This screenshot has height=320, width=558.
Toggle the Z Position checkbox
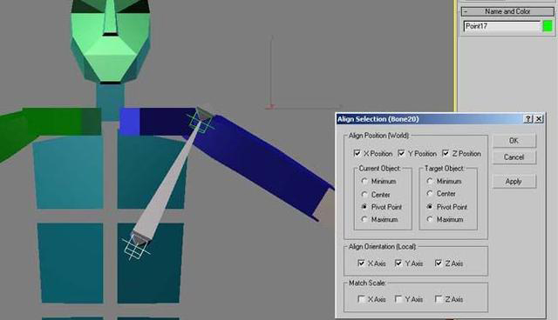(x=446, y=153)
